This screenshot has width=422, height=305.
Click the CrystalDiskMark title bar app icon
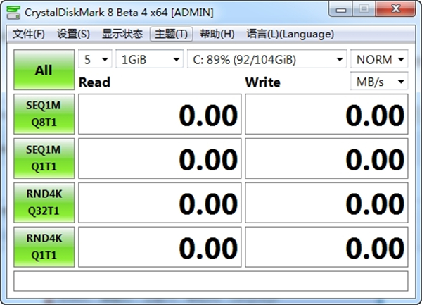[x=13, y=13]
